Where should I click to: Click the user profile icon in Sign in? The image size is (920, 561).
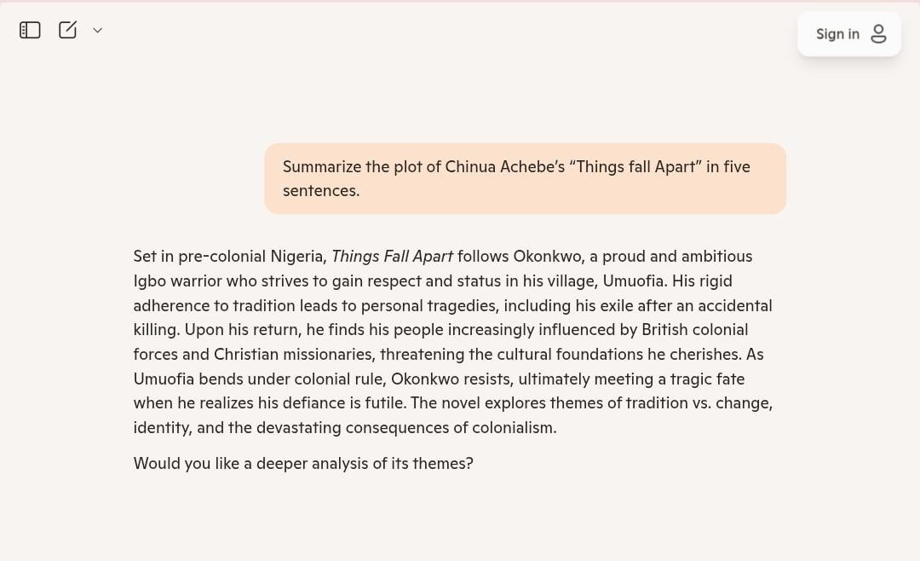coord(878,34)
